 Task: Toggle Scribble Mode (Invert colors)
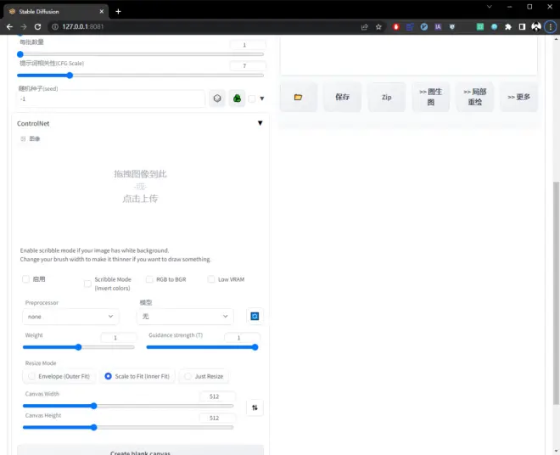point(87,284)
